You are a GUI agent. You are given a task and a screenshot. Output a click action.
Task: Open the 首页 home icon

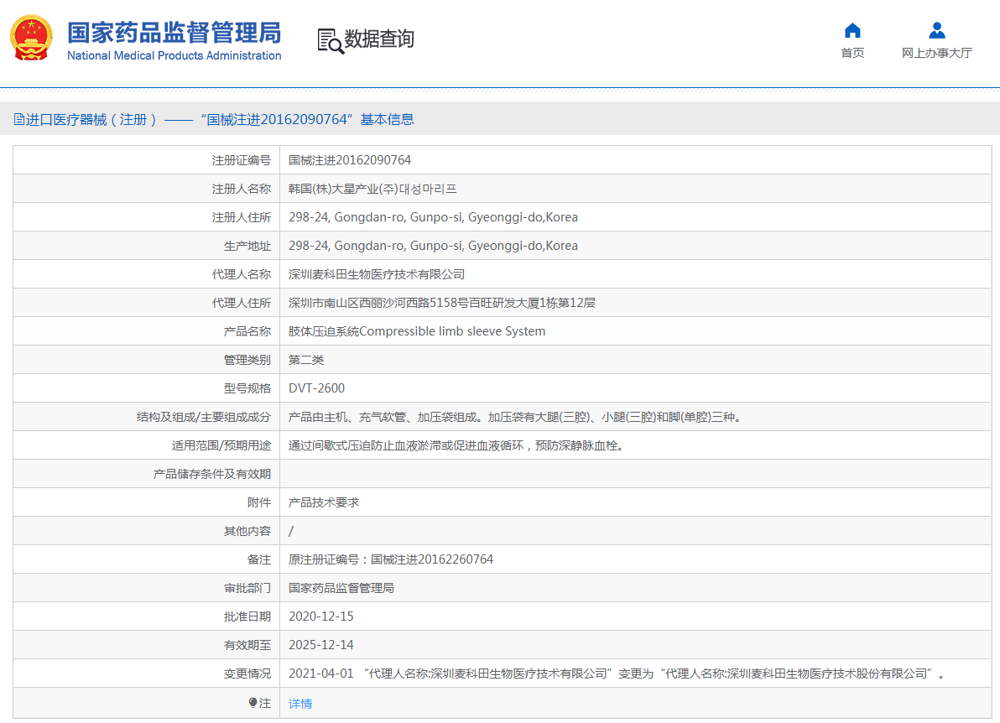(852, 30)
